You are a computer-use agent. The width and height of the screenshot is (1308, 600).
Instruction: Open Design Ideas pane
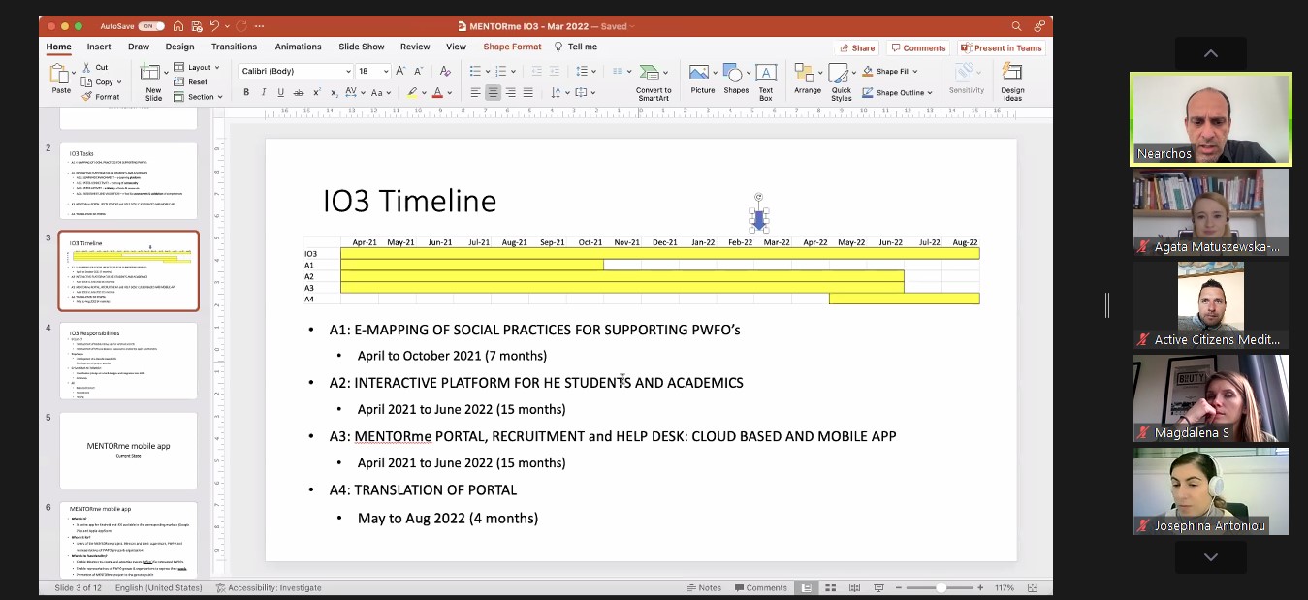point(1012,83)
